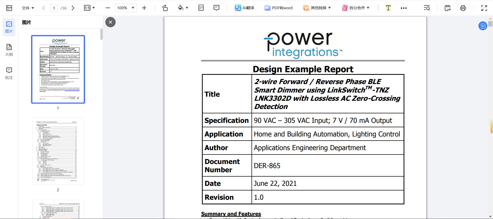This screenshot has height=219, width=493.
Task: Select the text T tool
Action: pos(388,8)
